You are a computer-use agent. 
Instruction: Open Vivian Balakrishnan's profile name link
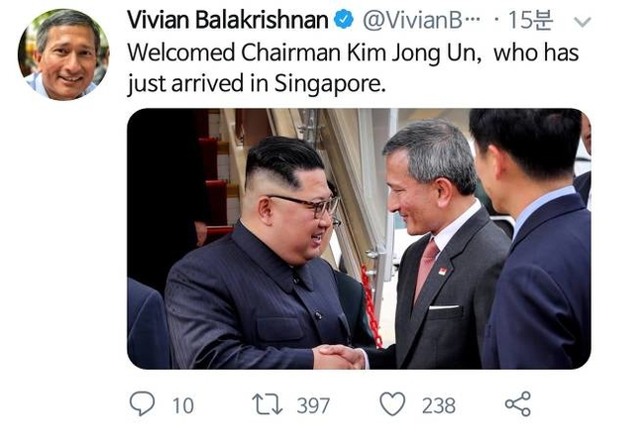(x=227, y=20)
